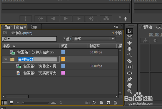Select the 项目: 未命名 tab
Screen dimensions: 162x109
(x=13, y=27)
